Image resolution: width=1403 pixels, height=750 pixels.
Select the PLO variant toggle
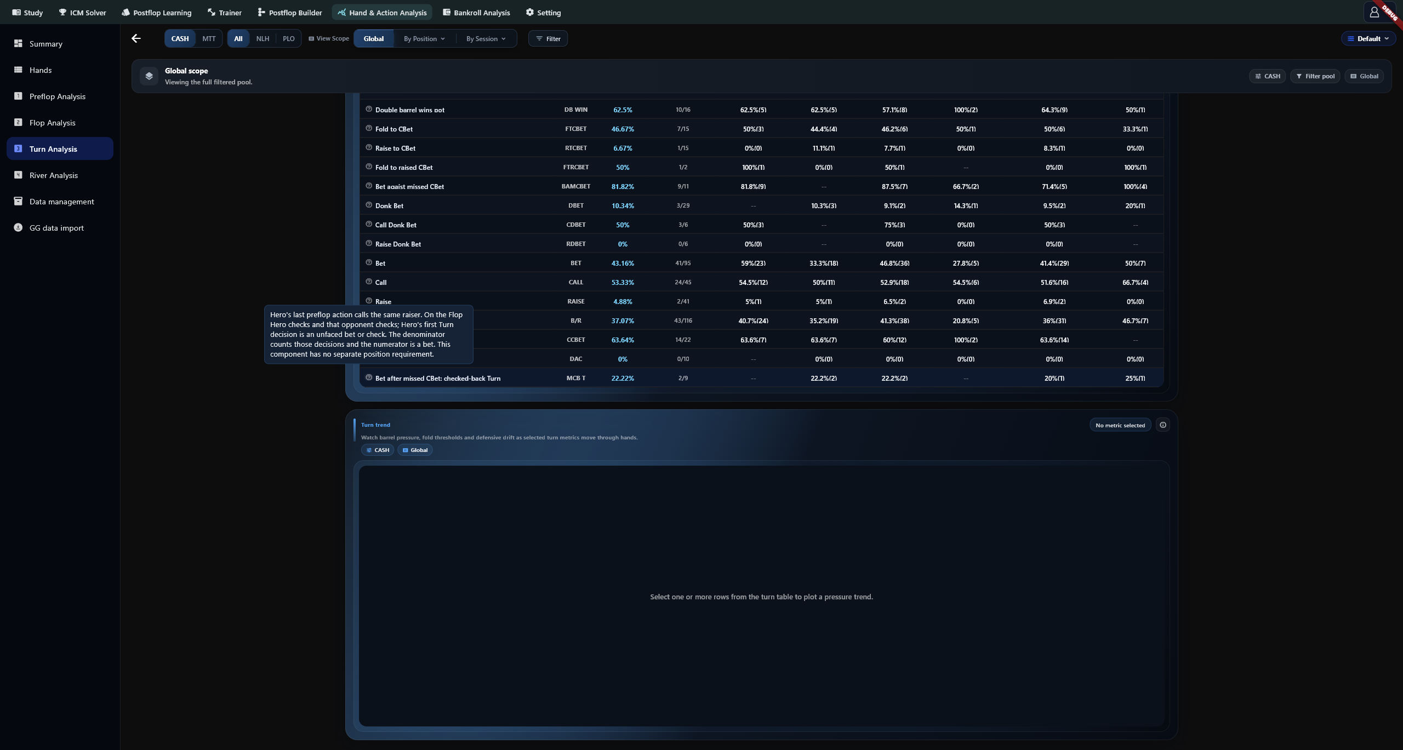point(289,38)
